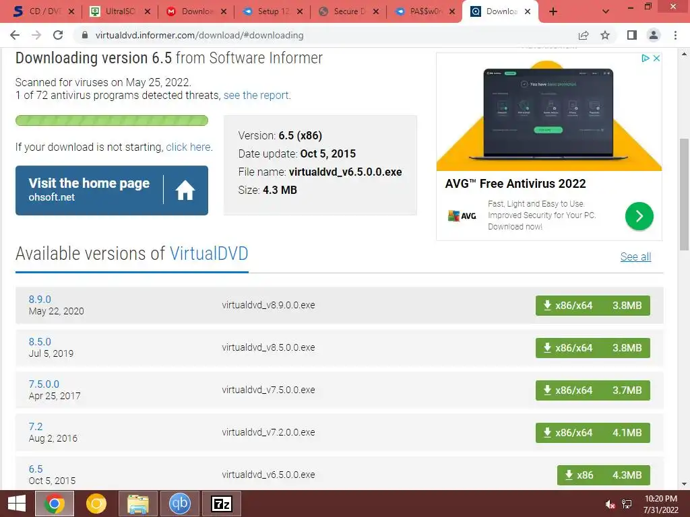Viewport: 690px width, 517px height.
Task: Open the yellow circle browser taskbar icon
Action: 96,504
